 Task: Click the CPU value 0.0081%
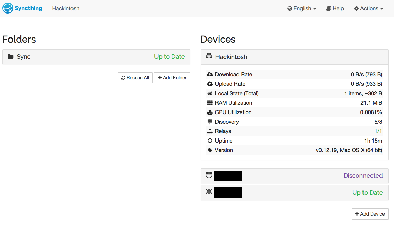(371, 112)
